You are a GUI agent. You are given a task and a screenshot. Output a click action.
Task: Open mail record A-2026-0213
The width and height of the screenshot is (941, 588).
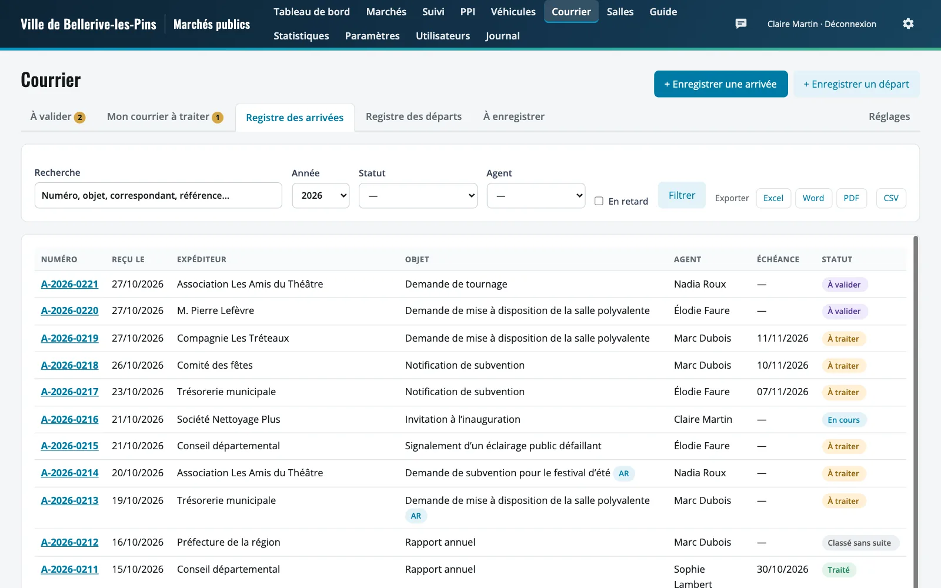(69, 500)
